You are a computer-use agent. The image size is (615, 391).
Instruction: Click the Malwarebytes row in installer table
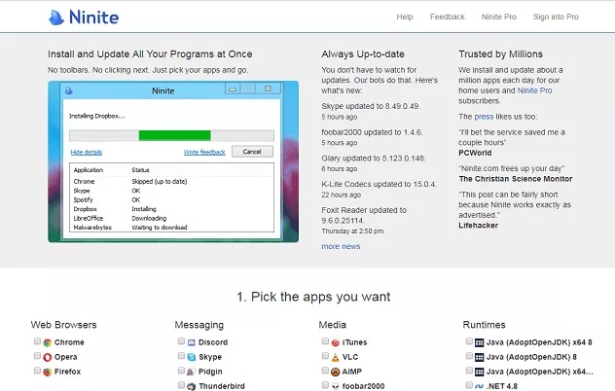pyautogui.click(x=171, y=228)
